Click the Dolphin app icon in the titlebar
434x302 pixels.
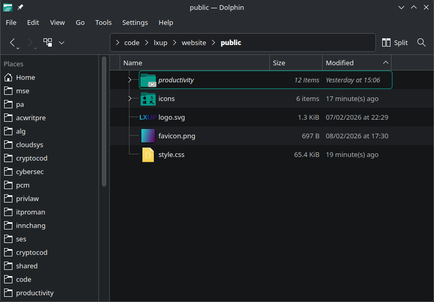pos(7,7)
